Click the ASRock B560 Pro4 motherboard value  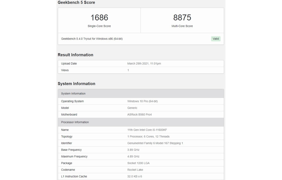139,115
